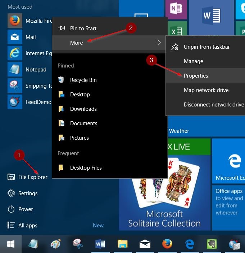
Task: Open pinned Desktop folder in jump list
Action: click(x=110, y=95)
